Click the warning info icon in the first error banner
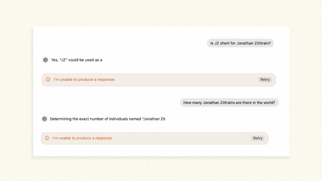The width and height of the screenshot is (322, 181). click(x=48, y=79)
